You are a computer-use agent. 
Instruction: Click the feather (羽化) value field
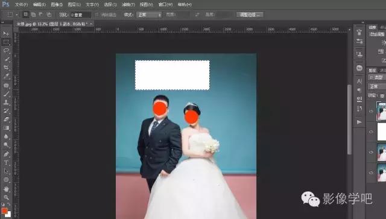pos(81,14)
